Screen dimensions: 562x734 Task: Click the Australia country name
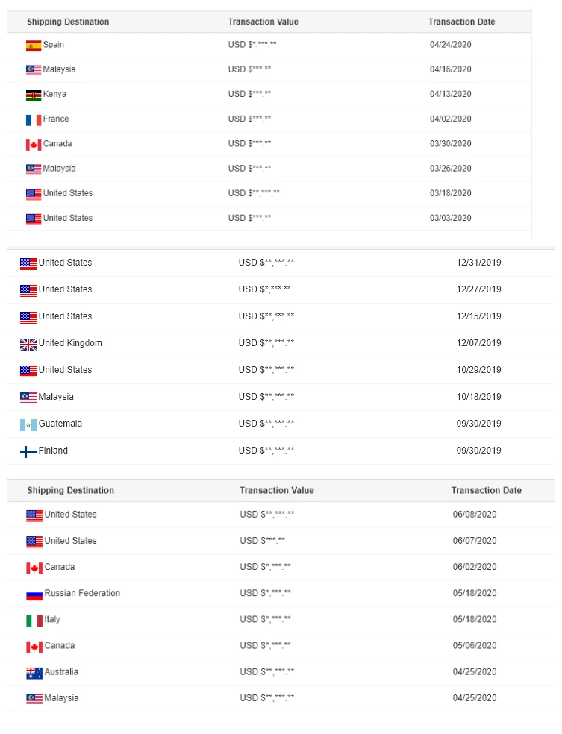(61, 672)
